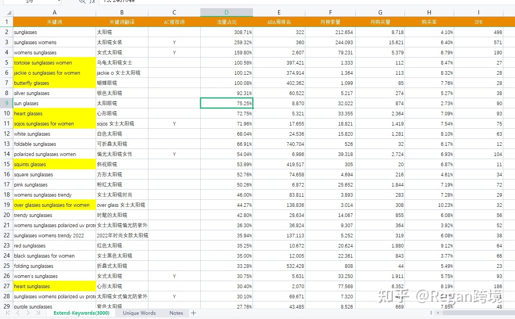Add a new sheet with plus icon
This screenshot has width=515, height=319.
pos(193,313)
